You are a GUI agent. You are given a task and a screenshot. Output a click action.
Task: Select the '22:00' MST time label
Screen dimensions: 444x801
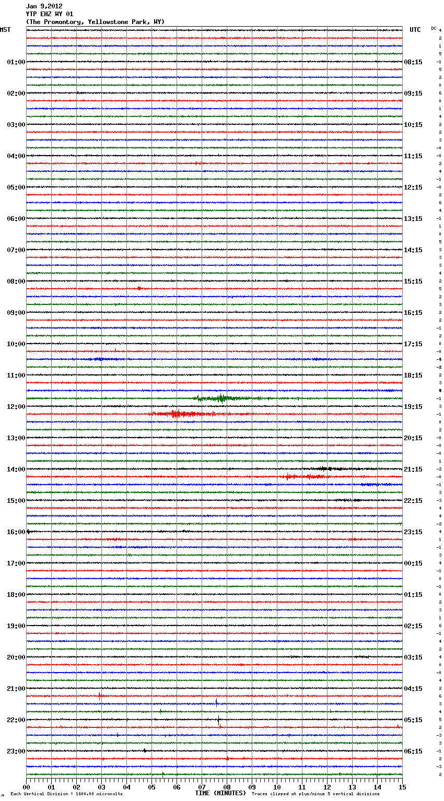16,720
